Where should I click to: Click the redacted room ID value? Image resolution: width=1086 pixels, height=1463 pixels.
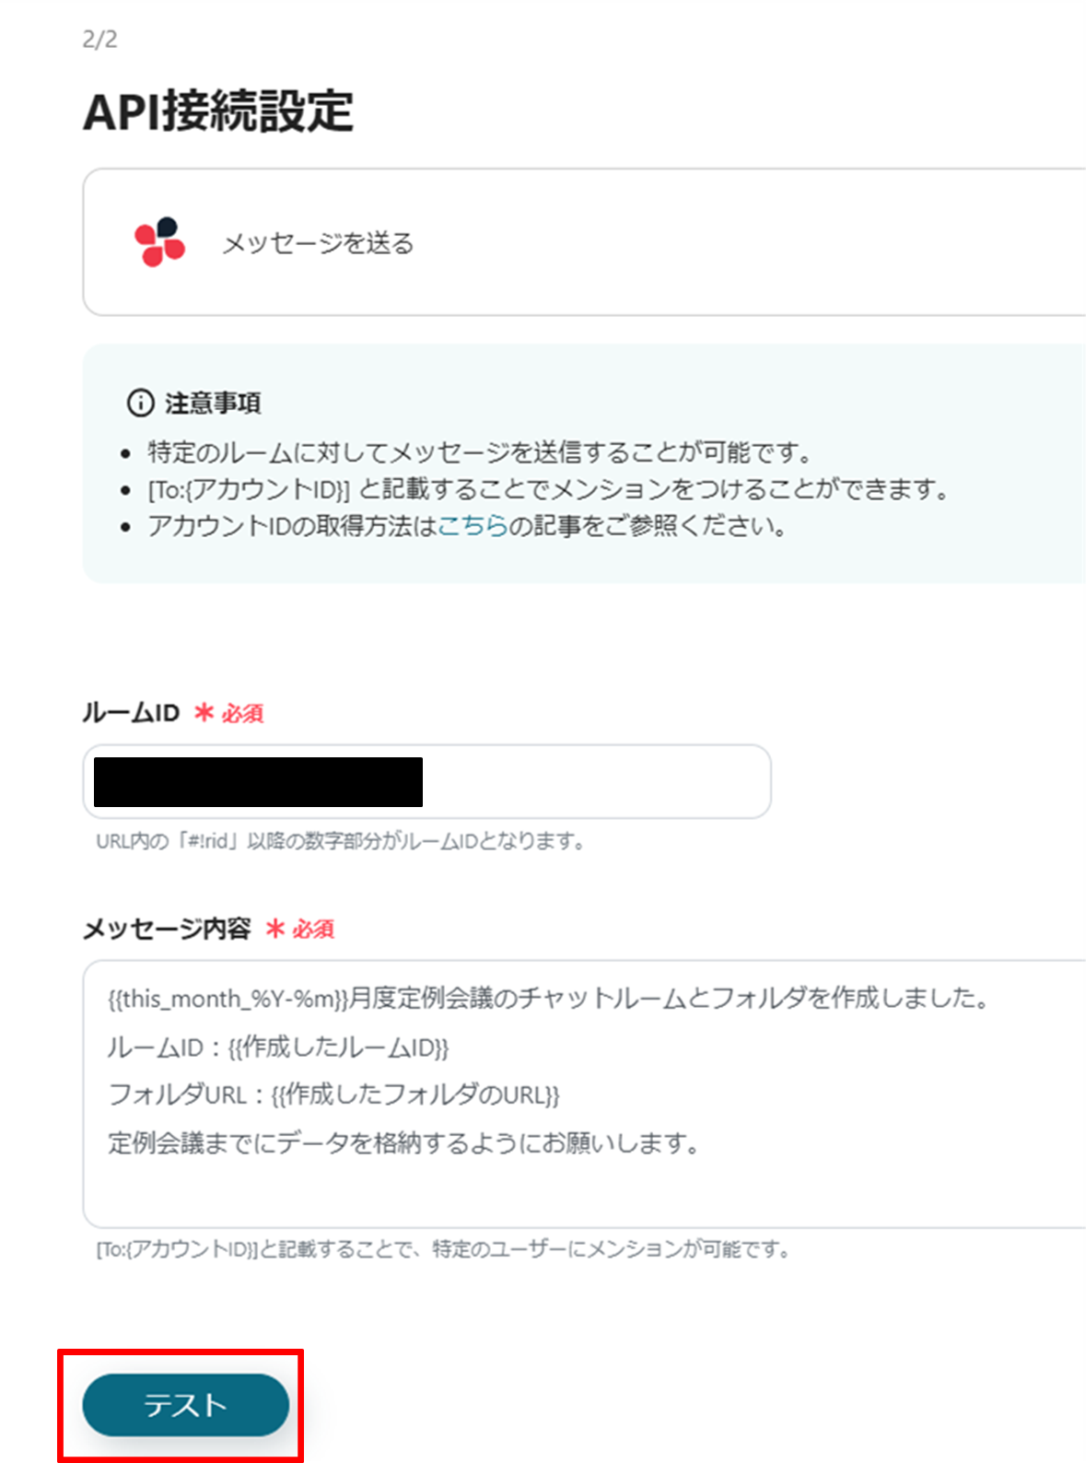(258, 781)
